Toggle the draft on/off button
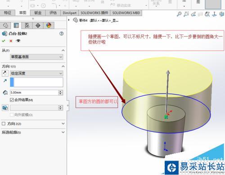The height and width of the screenshot is (175, 225). pyautogui.click(x=5, y=108)
